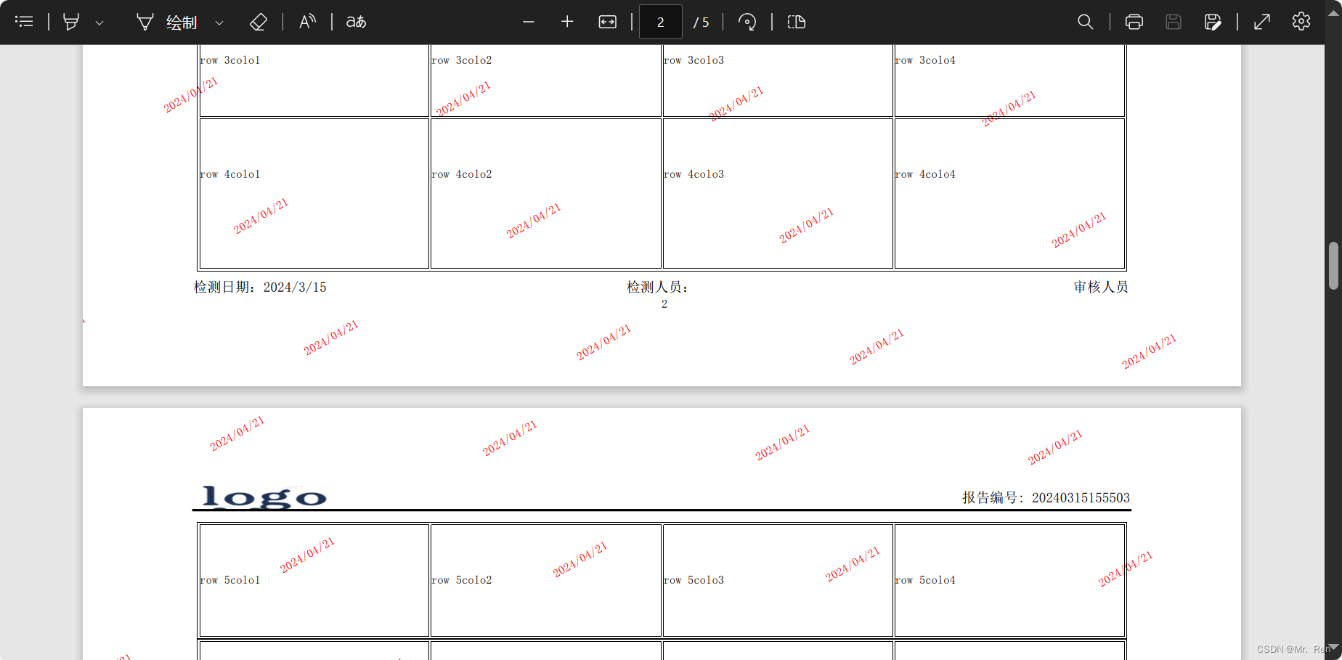The image size is (1342, 660).
Task: Click the cell text row 5colo2
Action: tap(462, 580)
